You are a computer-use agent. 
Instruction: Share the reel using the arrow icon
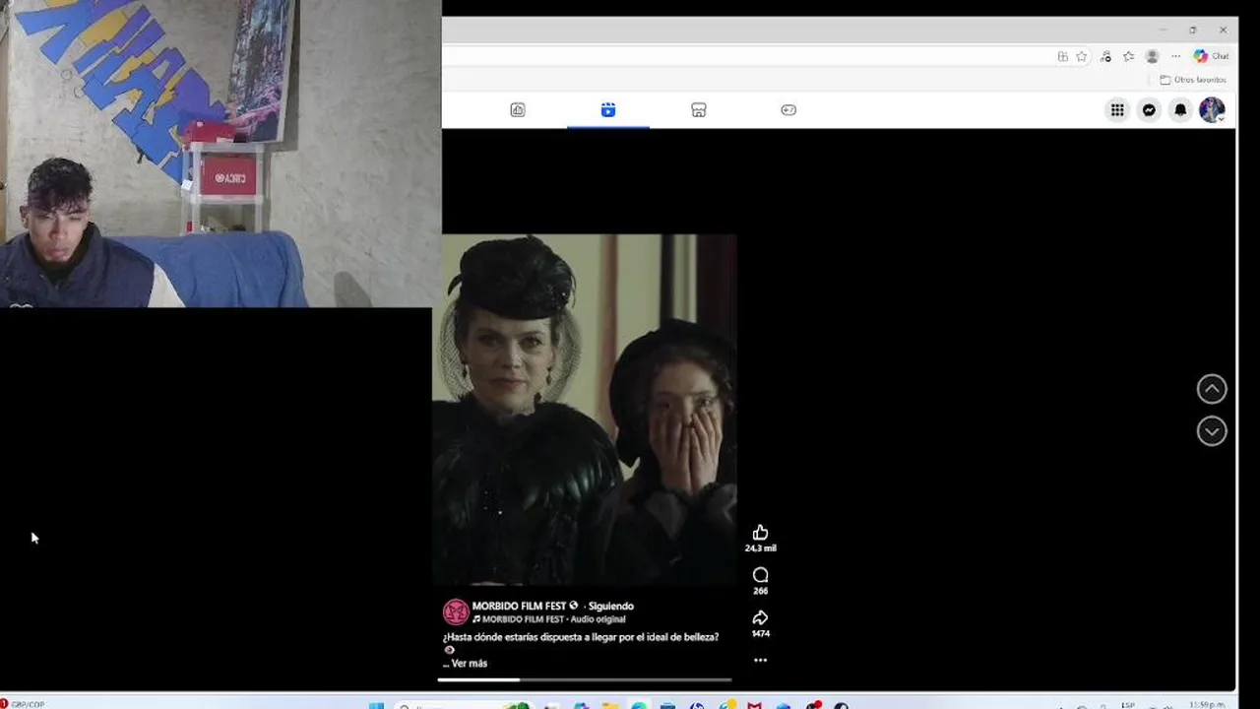(x=760, y=617)
